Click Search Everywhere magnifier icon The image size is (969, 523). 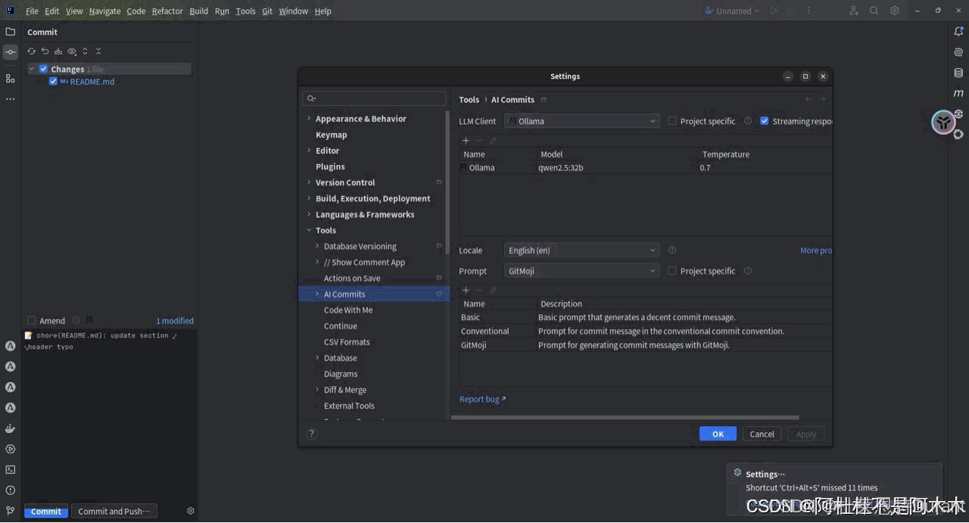pyautogui.click(x=874, y=11)
